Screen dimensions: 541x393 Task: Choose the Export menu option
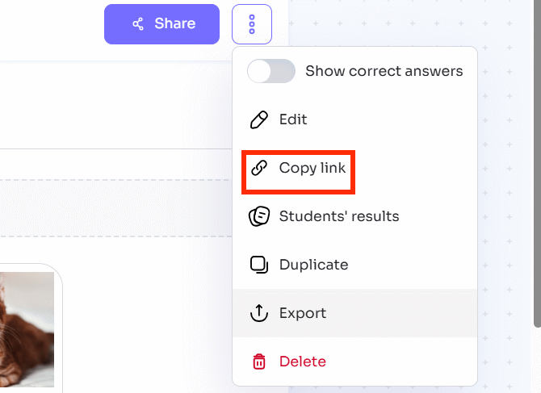303,313
